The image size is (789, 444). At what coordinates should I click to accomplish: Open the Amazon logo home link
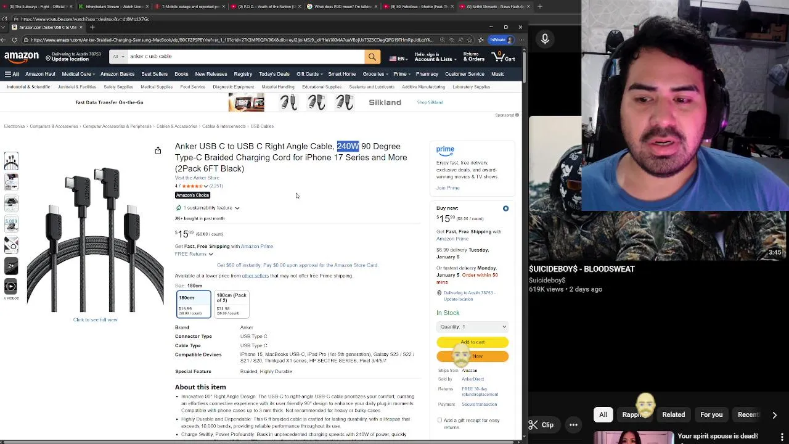(x=22, y=57)
